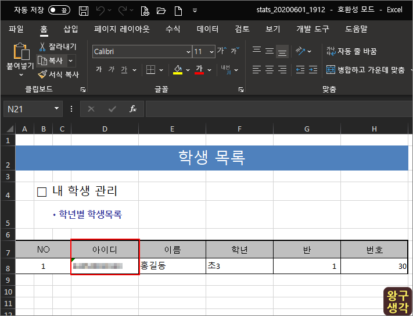Click the increase indent icon

click(x=313, y=70)
